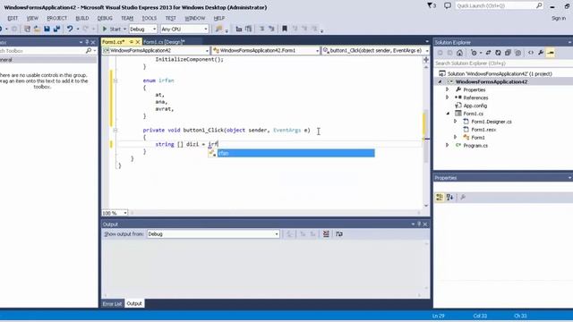Click the Collapse All icon in Solution Explorer

tap(508, 53)
